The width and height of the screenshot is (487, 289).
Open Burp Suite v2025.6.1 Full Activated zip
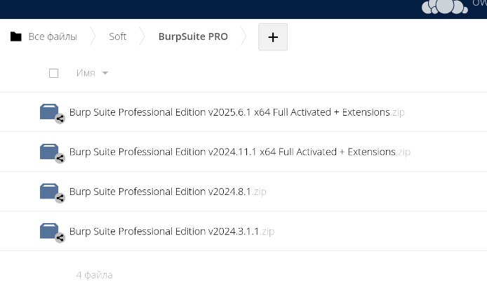coord(236,112)
